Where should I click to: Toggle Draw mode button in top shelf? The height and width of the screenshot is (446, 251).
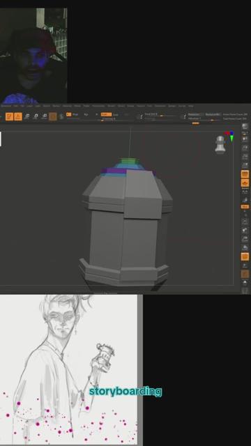point(18,116)
